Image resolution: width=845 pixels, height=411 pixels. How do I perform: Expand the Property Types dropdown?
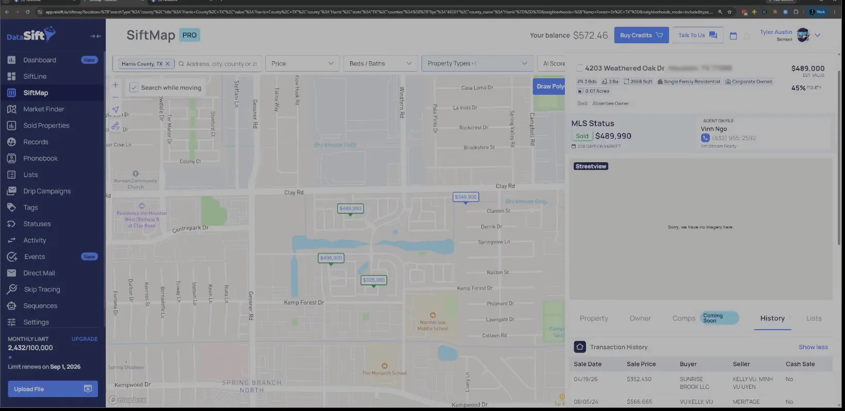point(477,63)
